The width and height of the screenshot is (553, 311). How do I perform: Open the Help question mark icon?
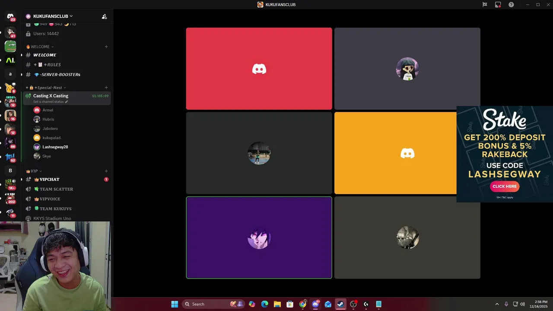pyautogui.click(x=511, y=5)
